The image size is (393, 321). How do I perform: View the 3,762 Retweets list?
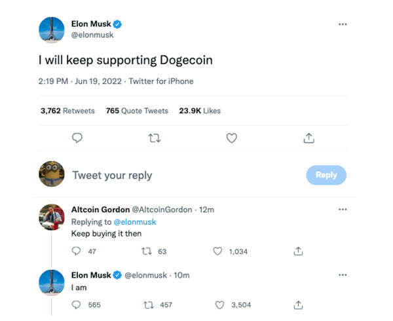click(67, 111)
